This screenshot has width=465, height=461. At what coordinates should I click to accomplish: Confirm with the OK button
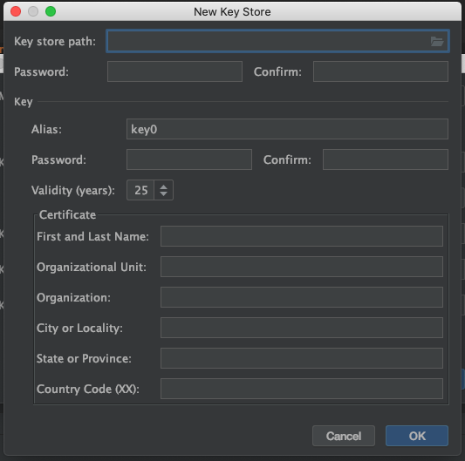(417, 436)
